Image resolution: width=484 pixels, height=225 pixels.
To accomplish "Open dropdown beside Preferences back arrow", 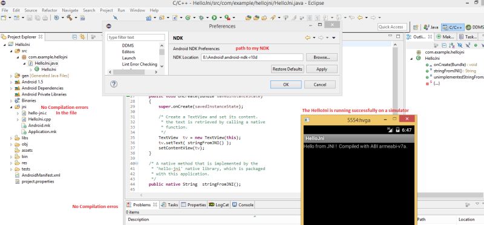I will pyautogui.click(x=314, y=38).
